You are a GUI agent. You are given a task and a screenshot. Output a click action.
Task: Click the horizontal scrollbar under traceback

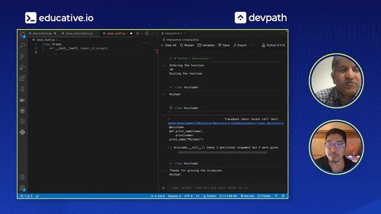pyautogui.click(x=223, y=153)
